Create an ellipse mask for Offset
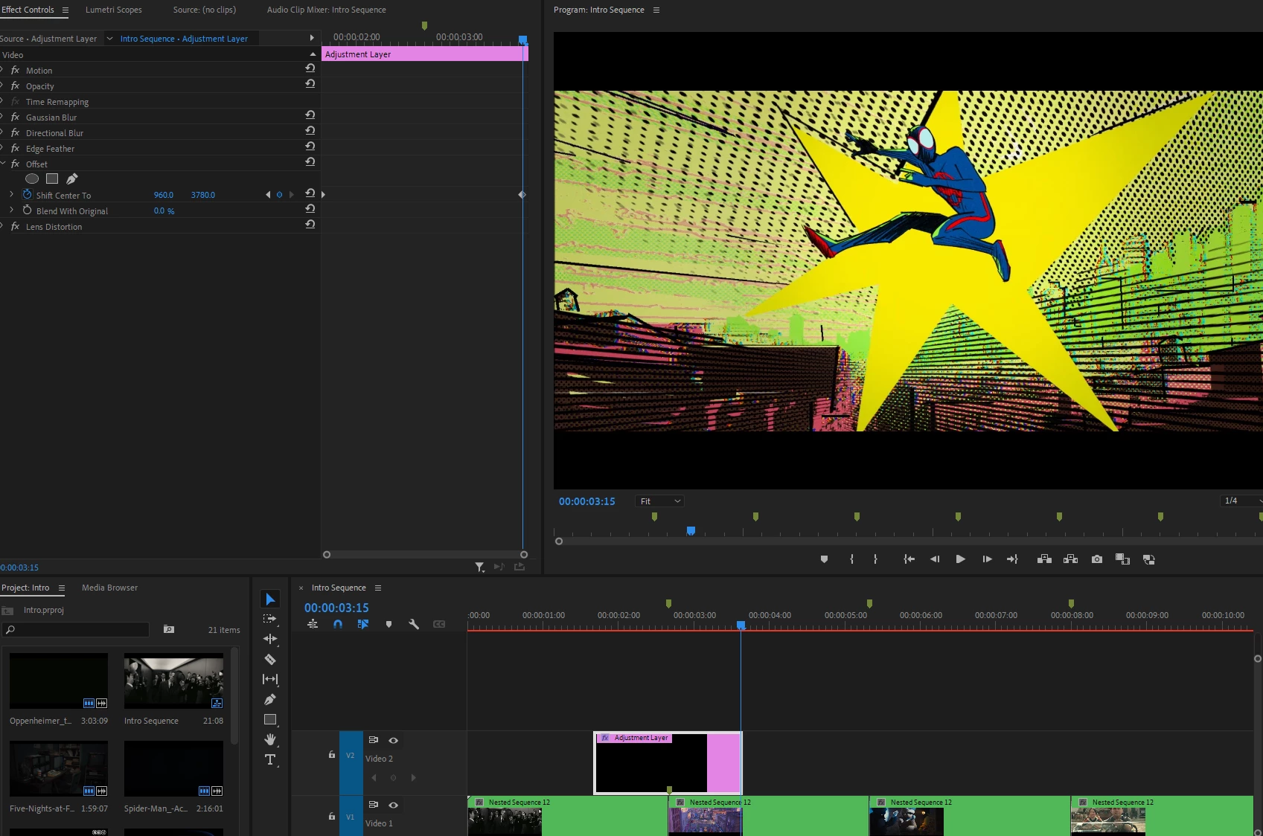This screenshot has width=1263, height=836. point(32,179)
